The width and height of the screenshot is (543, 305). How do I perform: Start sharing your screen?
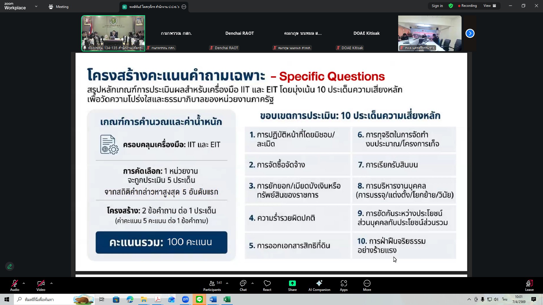(x=292, y=285)
